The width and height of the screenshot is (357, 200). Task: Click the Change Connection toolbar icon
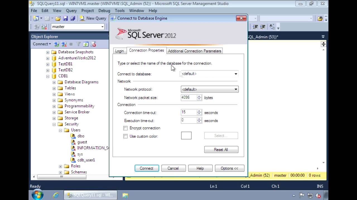tap(44, 27)
